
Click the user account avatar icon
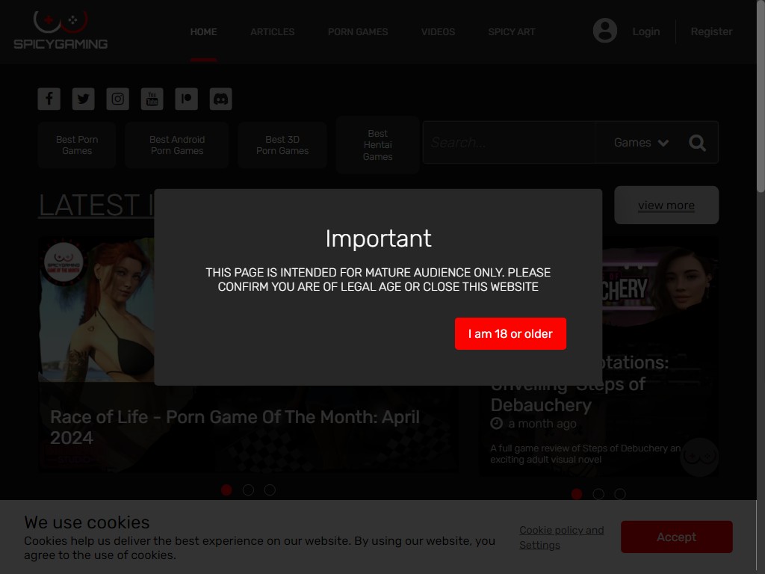pos(604,31)
